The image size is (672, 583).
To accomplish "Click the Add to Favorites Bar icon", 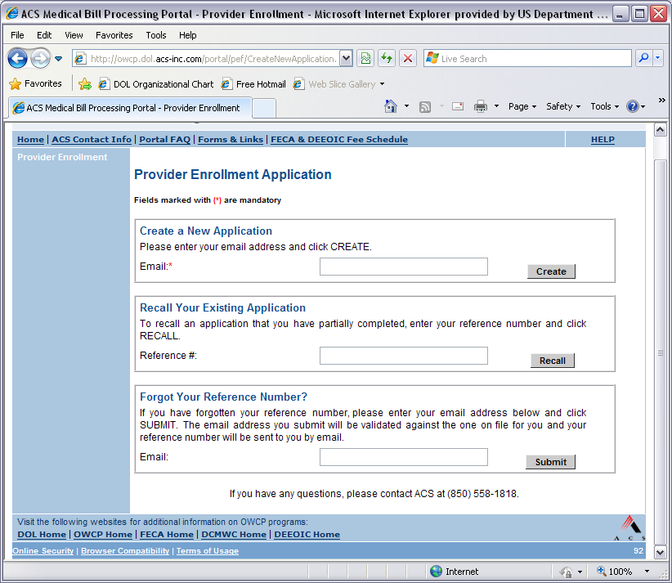I will [x=85, y=84].
